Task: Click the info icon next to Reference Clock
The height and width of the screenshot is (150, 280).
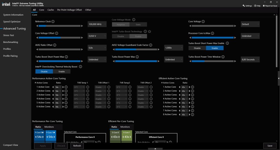Action: coord(53,22)
